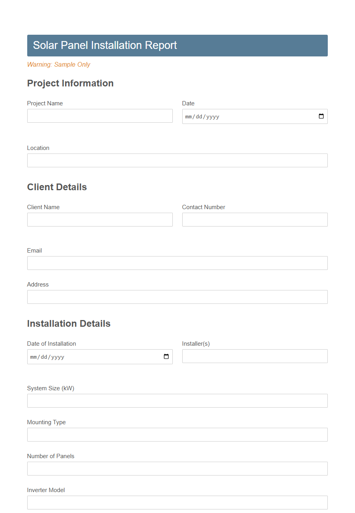Focus the Email input field
Viewport: 355px width, 513px height.
coord(177,263)
